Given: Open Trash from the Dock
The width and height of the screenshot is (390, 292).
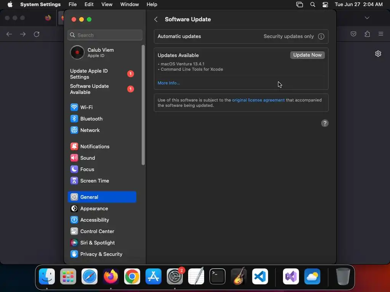Looking at the screenshot, I should click(343, 276).
